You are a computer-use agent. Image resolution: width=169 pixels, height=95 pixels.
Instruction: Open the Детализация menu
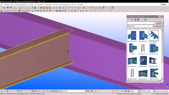tap(39, 4)
